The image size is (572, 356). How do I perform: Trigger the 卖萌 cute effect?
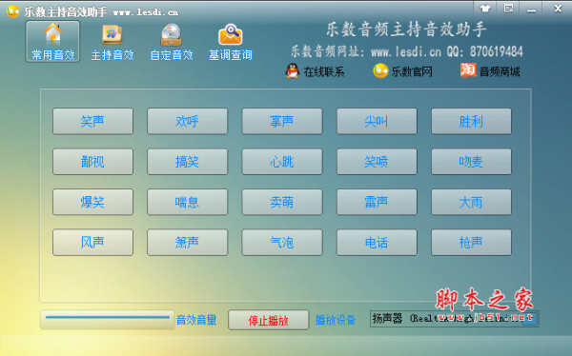pyautogui.click(x=282, y=202)
